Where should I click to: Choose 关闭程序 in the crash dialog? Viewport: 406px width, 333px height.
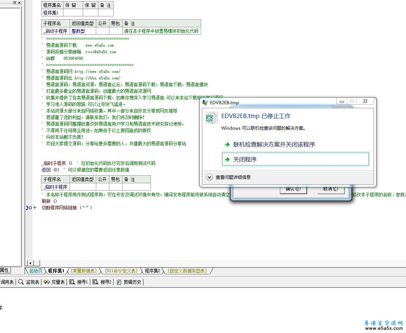pos(296,159)
